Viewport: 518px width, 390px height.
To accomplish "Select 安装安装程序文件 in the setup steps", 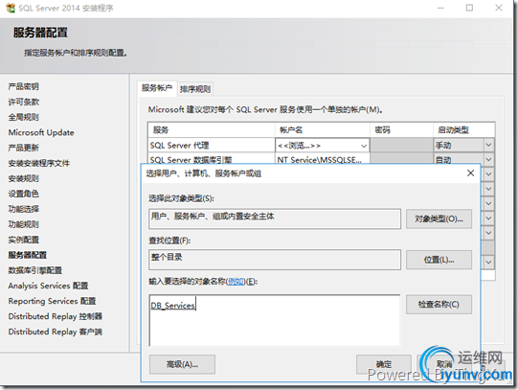I will [39, 163].
